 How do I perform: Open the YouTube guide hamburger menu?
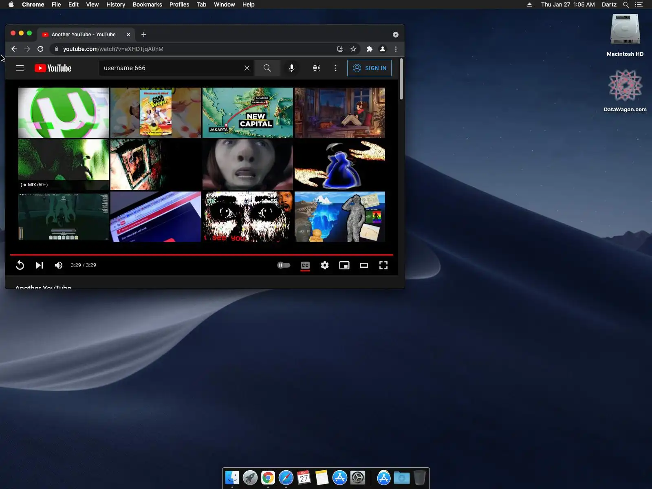(20, 68)
